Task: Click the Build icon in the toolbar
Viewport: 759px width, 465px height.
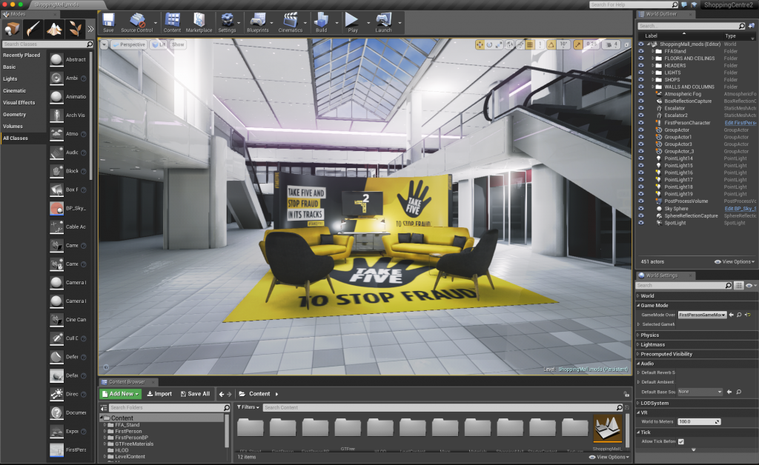Action: tap(321, 20)
